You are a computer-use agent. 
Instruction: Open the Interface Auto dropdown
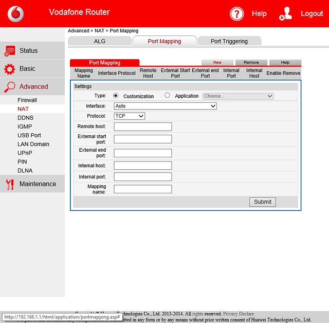coord(166,106)
